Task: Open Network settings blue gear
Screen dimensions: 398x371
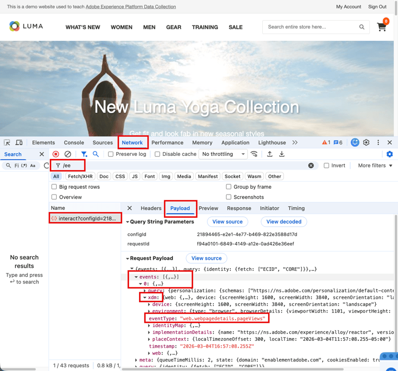Action: click(390, 154)
